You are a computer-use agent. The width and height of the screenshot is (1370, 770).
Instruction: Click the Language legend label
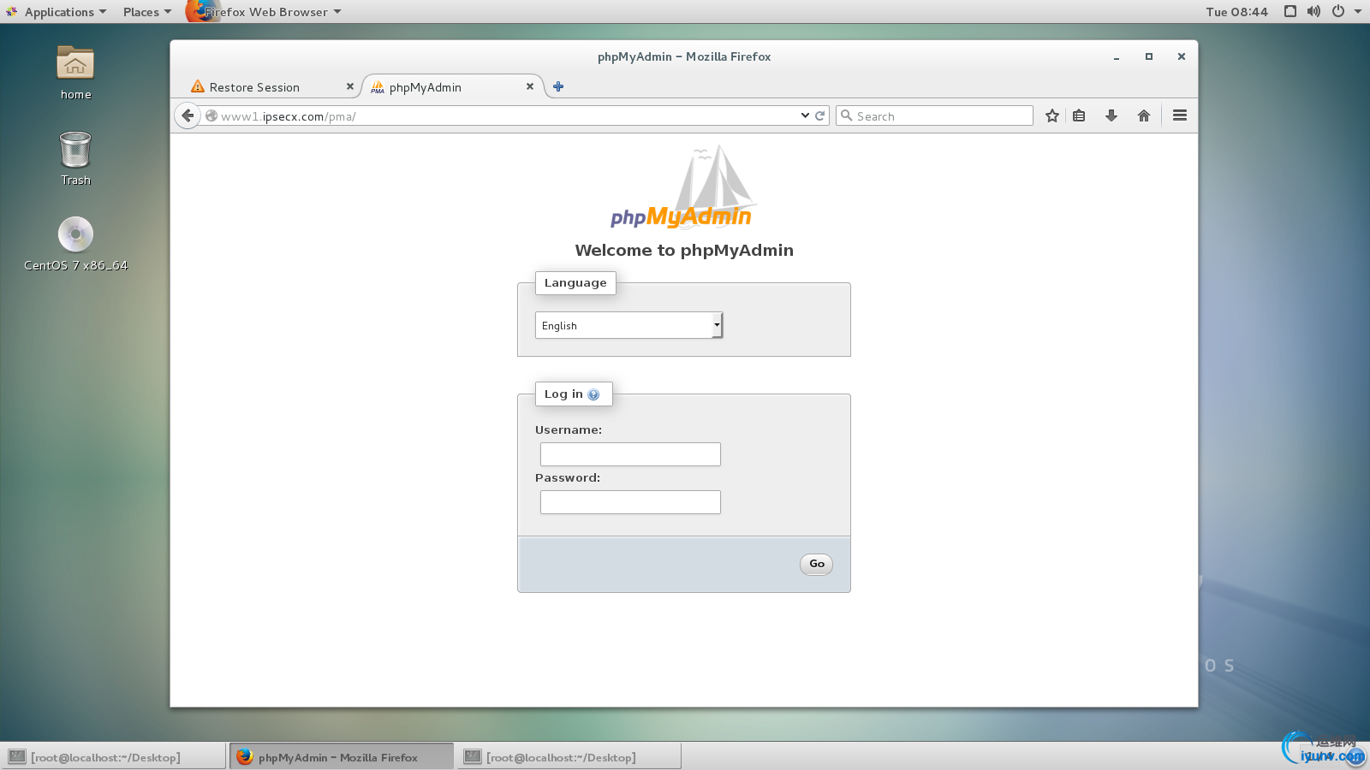[x=575, y=282]
